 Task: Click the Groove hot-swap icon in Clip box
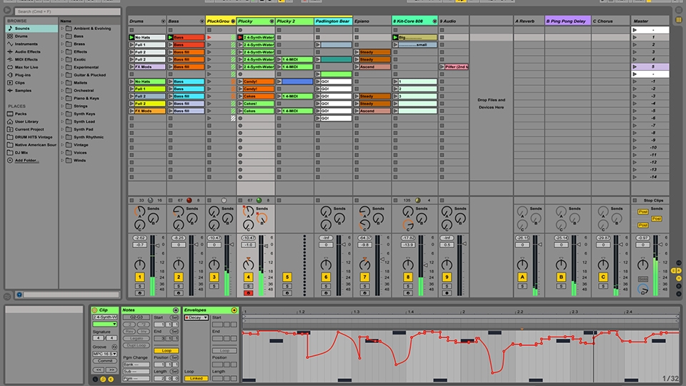click(114, 347)
